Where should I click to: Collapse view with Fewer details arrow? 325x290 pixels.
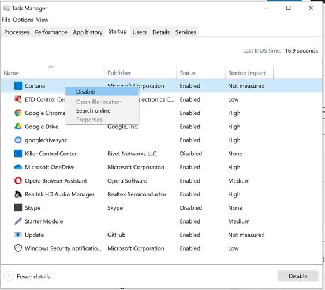[x=9, y=276]
